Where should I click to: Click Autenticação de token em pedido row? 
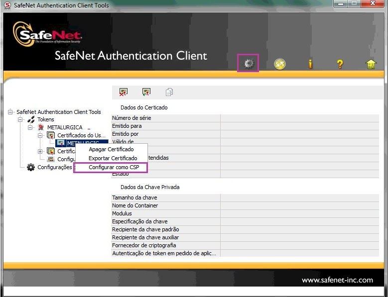245,253
